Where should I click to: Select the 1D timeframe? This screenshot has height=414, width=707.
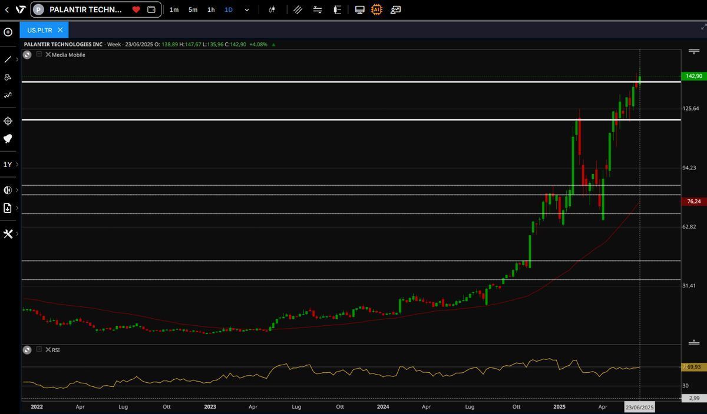229,9
